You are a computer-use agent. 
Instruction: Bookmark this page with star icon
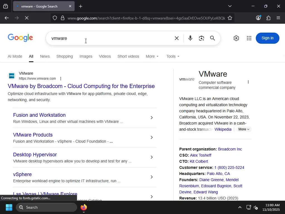[x=230, y=18]
